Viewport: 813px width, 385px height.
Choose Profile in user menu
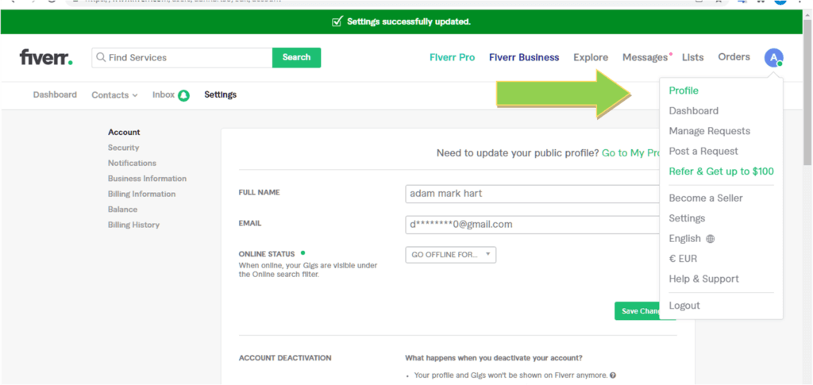[684, 90]
